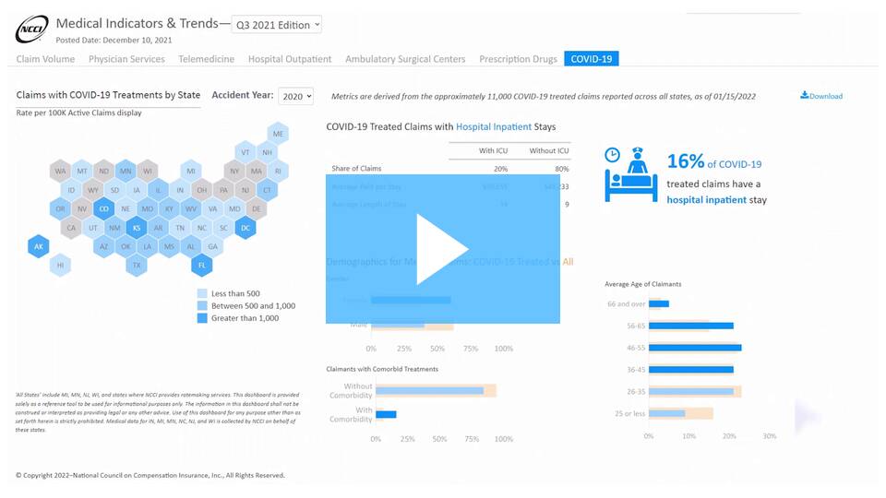Viewport: 886px width, 498px height.
Task: Select the AK hexagon on the map
Action: 39,246
